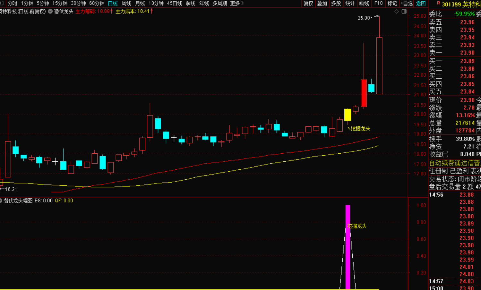Click the panel icon left of 分时
This screenshot has width=481, height=290.
tap(2, 3)
